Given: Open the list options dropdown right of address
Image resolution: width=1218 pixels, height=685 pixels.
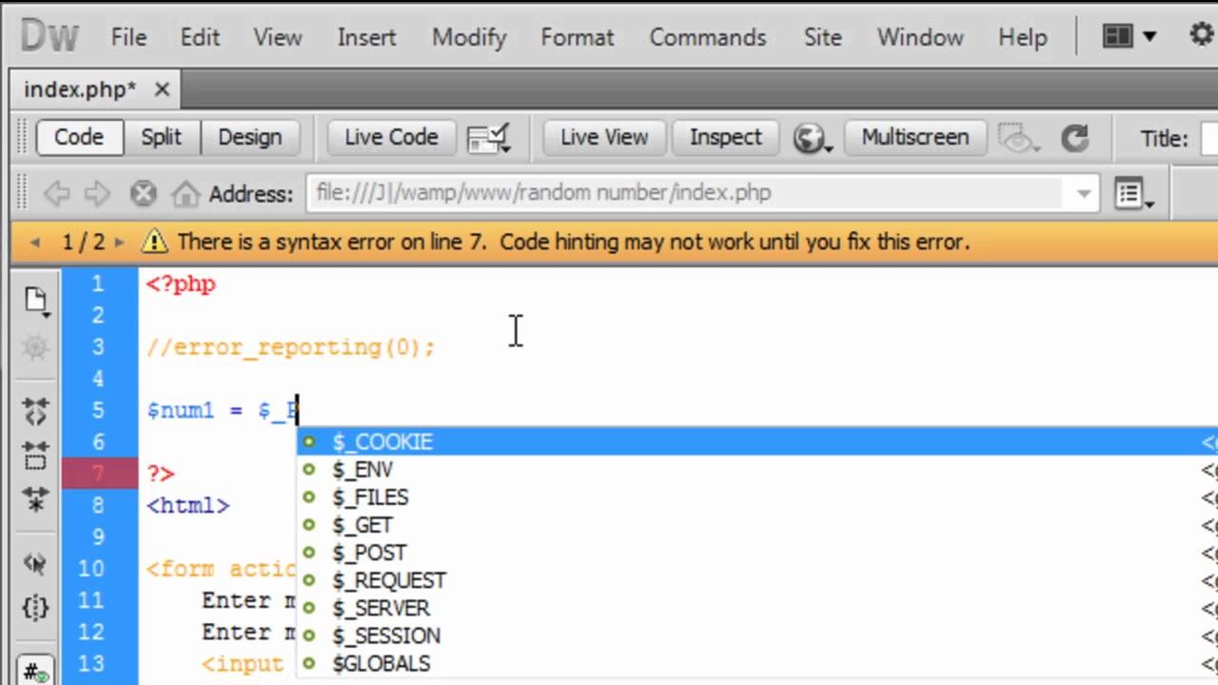Looking at the screenshot, I should point(1133,194).
